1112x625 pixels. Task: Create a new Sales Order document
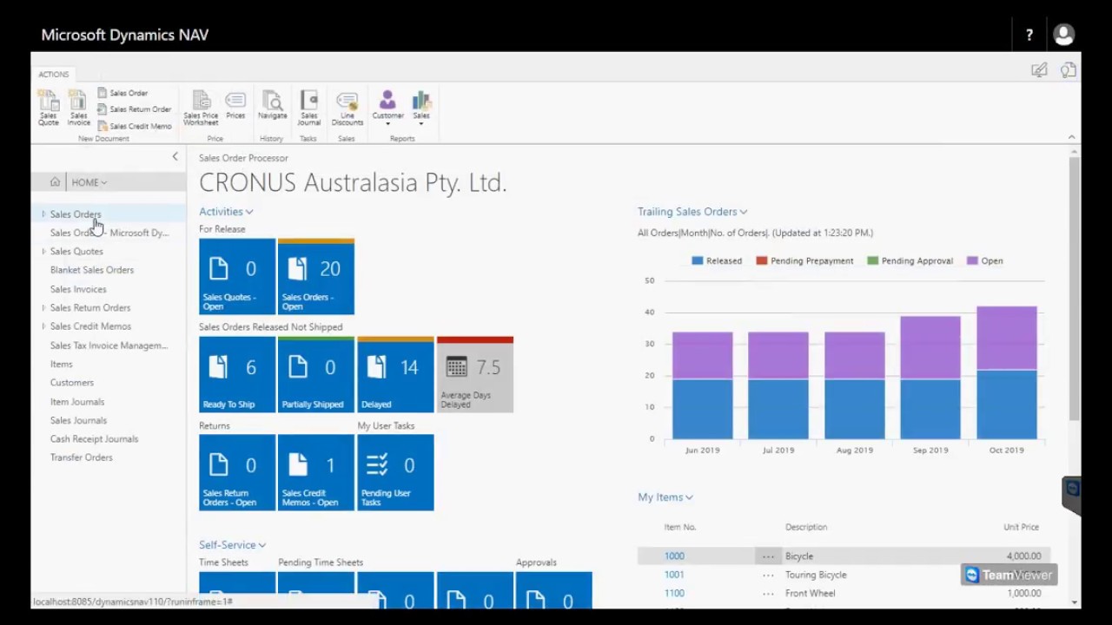[x=122, y=93]
